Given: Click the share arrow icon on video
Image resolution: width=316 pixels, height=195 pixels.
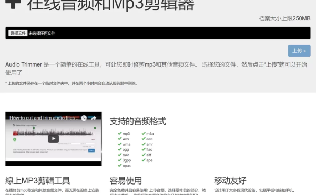Looking at the screenshot, I should (x=93, y=118).
